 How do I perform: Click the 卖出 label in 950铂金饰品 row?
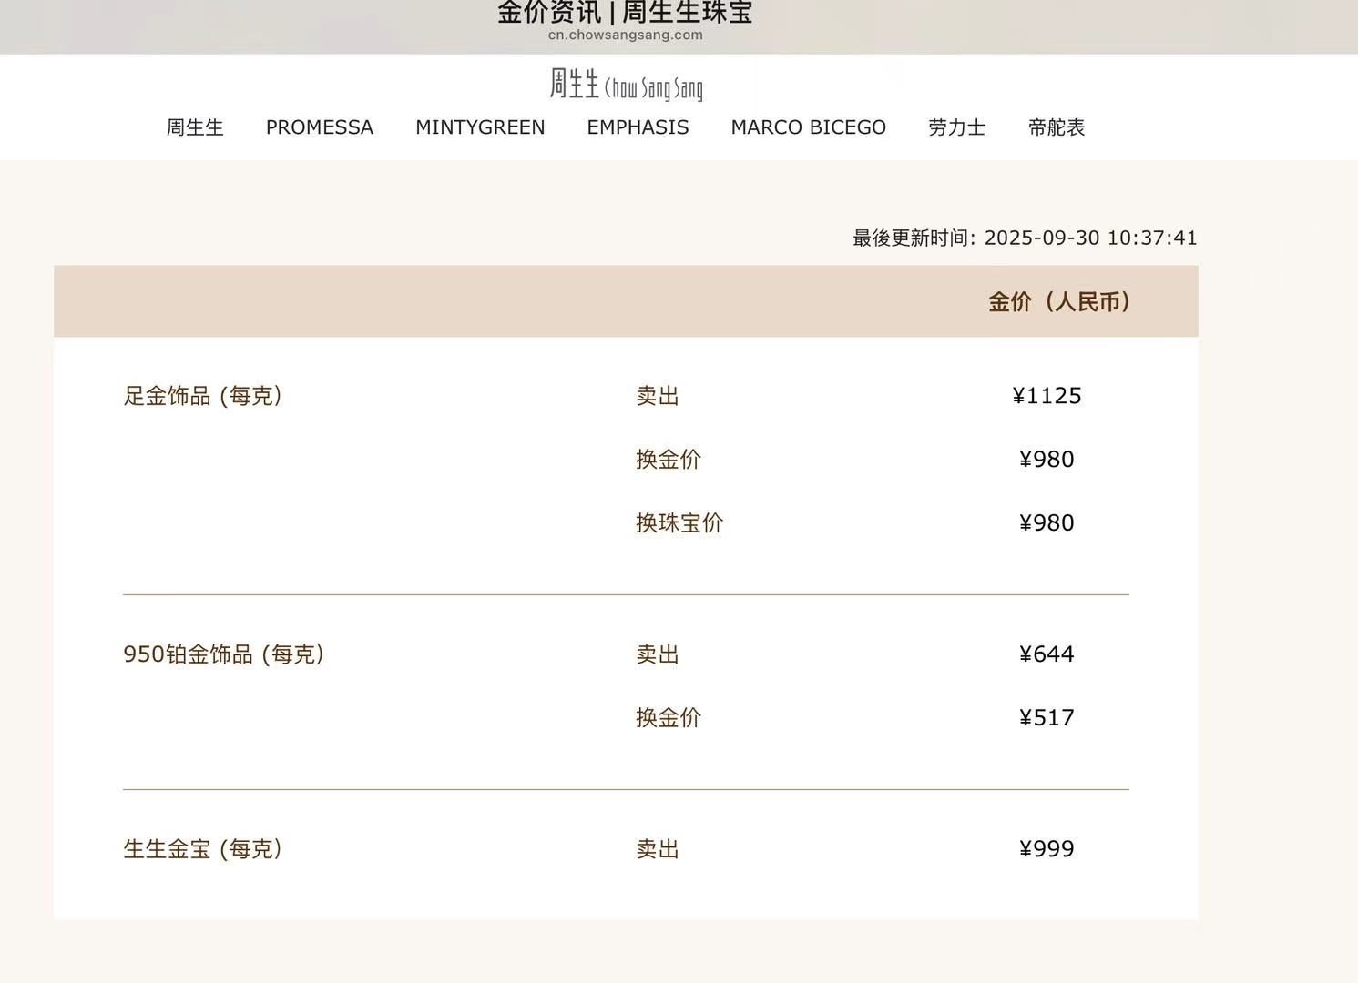[x=658, y=654]
